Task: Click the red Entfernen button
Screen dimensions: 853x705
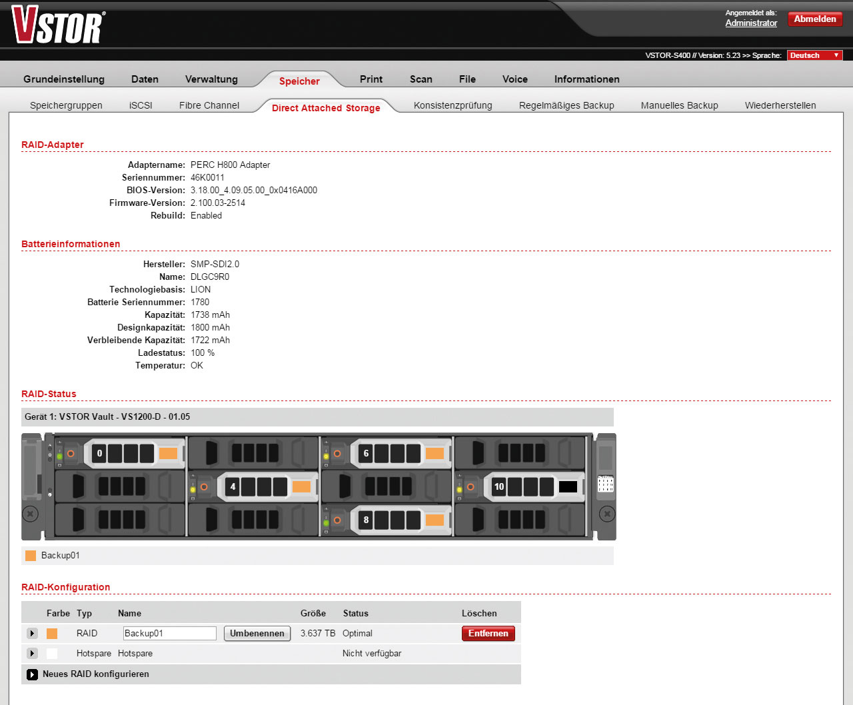Action: click(488, 633)
